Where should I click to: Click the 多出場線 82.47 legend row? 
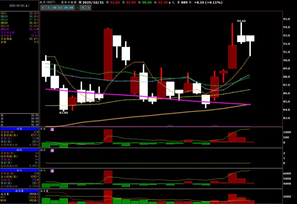click(20, 39)
